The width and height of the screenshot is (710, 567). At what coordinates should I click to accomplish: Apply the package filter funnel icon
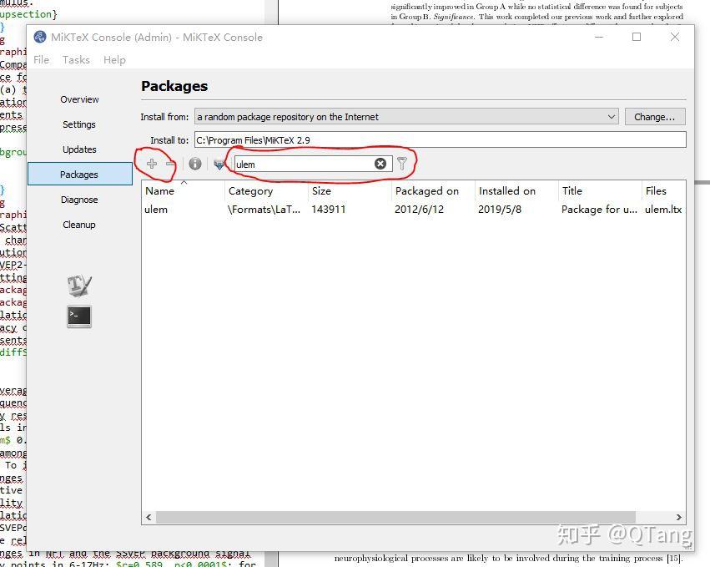pyautogui.click(x=402, y=164)
